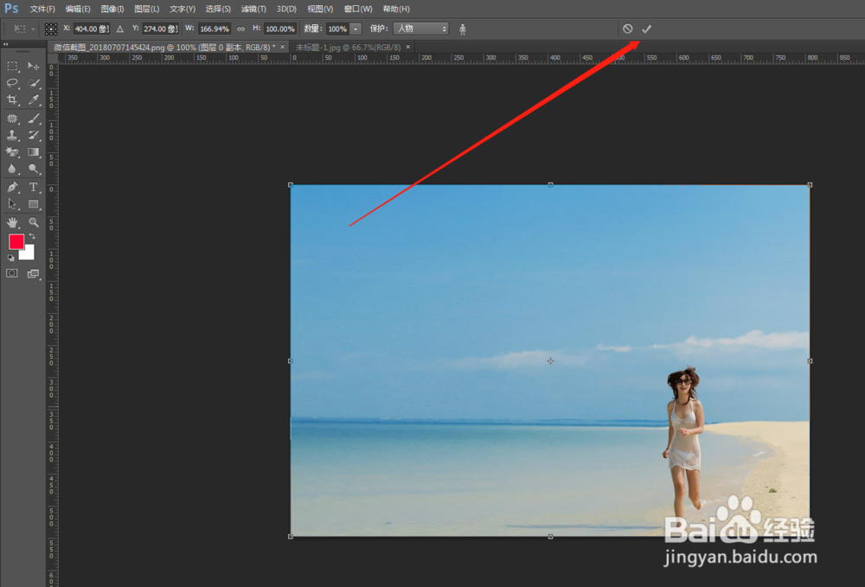Close the 未标题-1.jpg tab

click(408, 48)
